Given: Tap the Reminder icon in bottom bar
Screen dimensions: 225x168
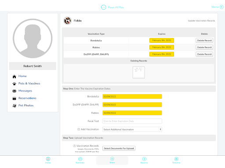Looking at the screenshot, I should [80, 159].
